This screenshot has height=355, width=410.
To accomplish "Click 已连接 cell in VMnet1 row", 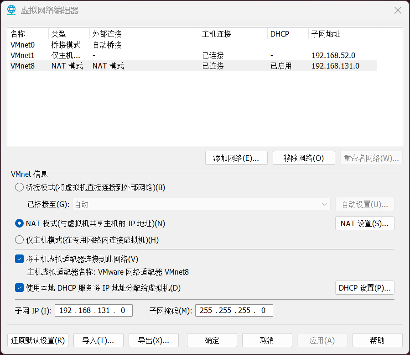I will (213, 55).
